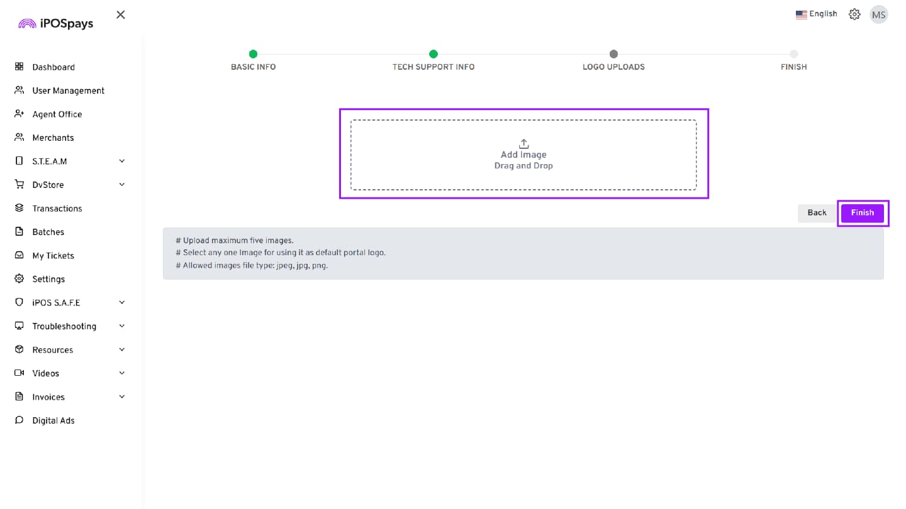
Task: Click the Back button
Action: tap(817, 213)
